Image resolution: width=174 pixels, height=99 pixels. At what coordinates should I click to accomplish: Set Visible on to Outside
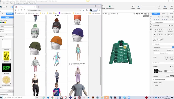(167, 76)
